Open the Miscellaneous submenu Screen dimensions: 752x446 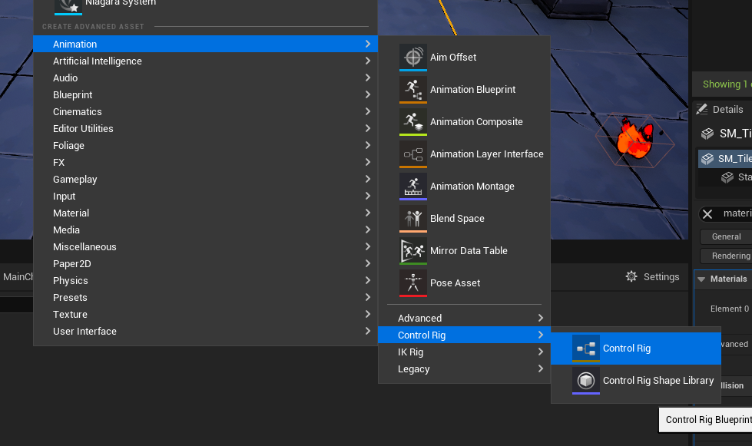205,246
